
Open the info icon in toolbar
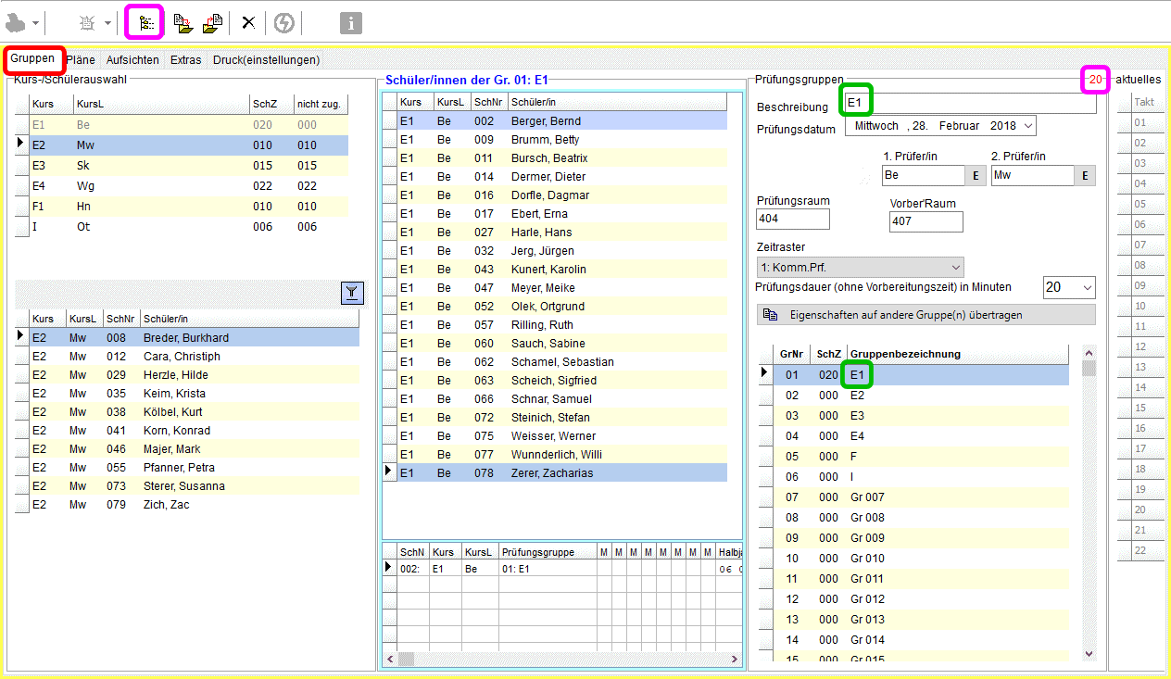pos(350,23)
